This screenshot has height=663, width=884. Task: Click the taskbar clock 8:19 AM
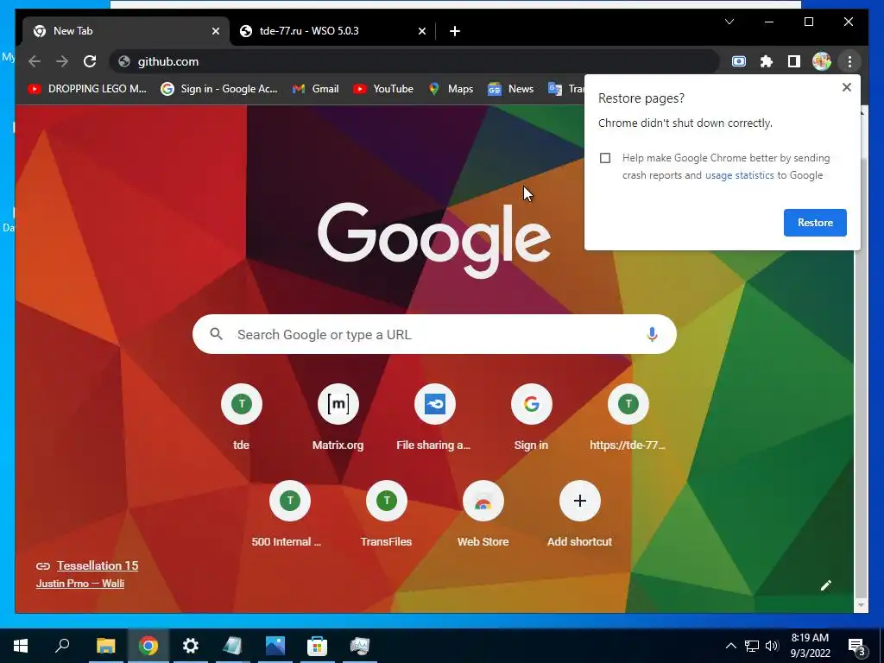click(810, 646)
